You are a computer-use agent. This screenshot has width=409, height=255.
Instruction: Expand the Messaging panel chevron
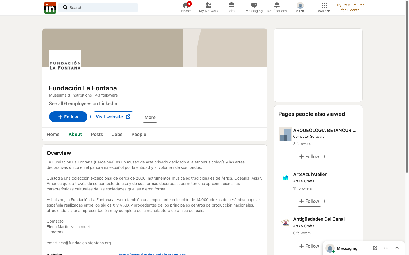click(397, 248)
